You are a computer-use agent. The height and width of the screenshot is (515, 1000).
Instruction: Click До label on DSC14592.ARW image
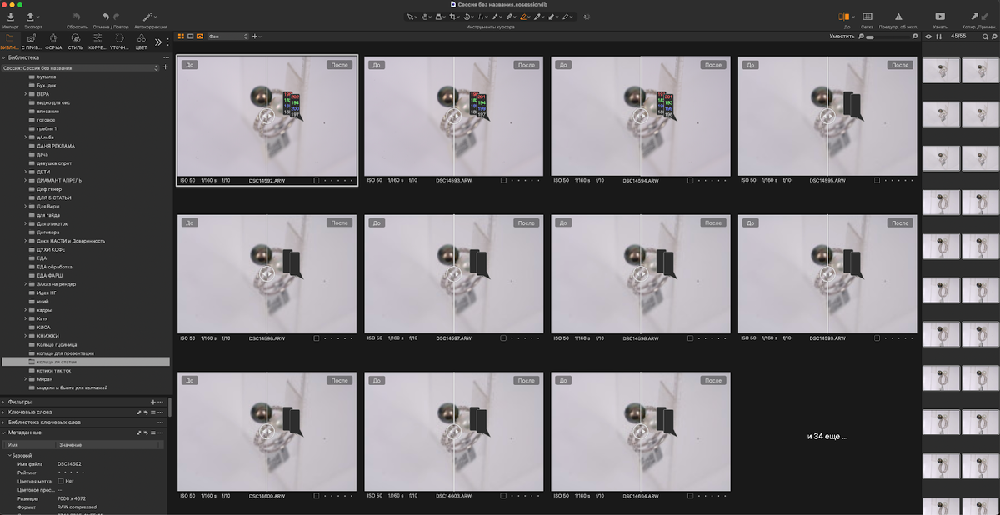190,64
